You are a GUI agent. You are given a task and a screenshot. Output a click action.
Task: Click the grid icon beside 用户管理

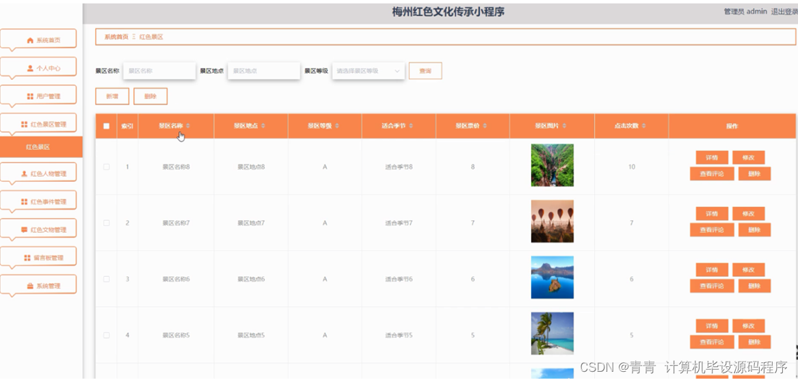30,96
